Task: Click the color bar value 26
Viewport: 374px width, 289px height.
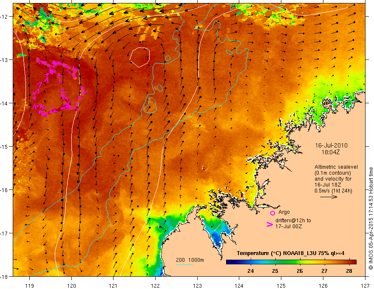Action: [300, 271]
